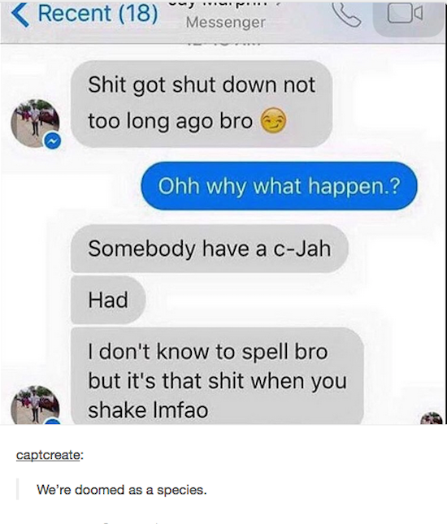Go back using the blue chevron arrow
Image resolution: width=447 pixels, height=524 pixels.
(20, 14)
